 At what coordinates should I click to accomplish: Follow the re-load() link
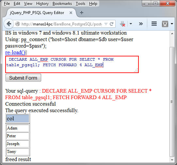[x=15, y=52]
